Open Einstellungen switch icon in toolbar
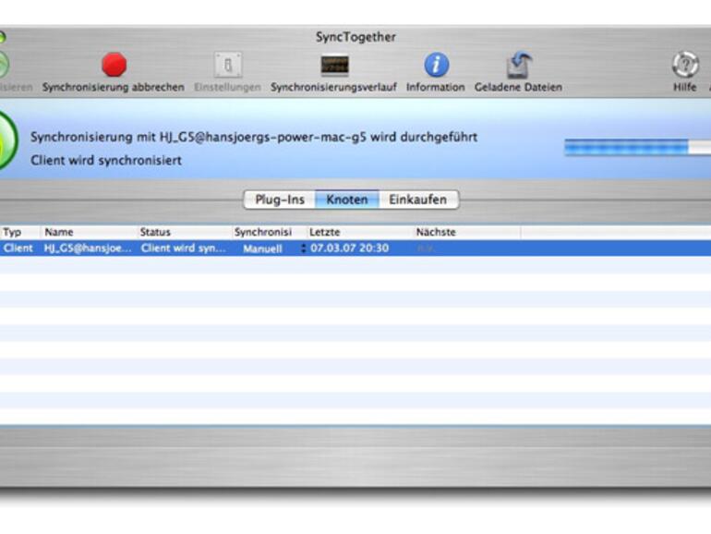Screen dimensions: 711x534 tap(228, 65)
